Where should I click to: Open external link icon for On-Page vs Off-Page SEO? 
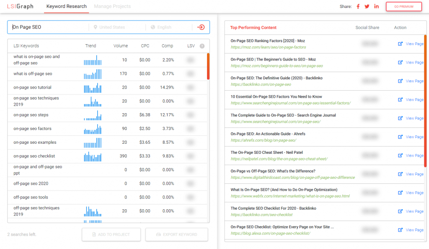(x=400, y=174)
